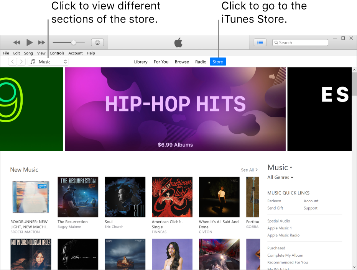
Task: Open the Apple Music Radio link
Action: point(283,235)
